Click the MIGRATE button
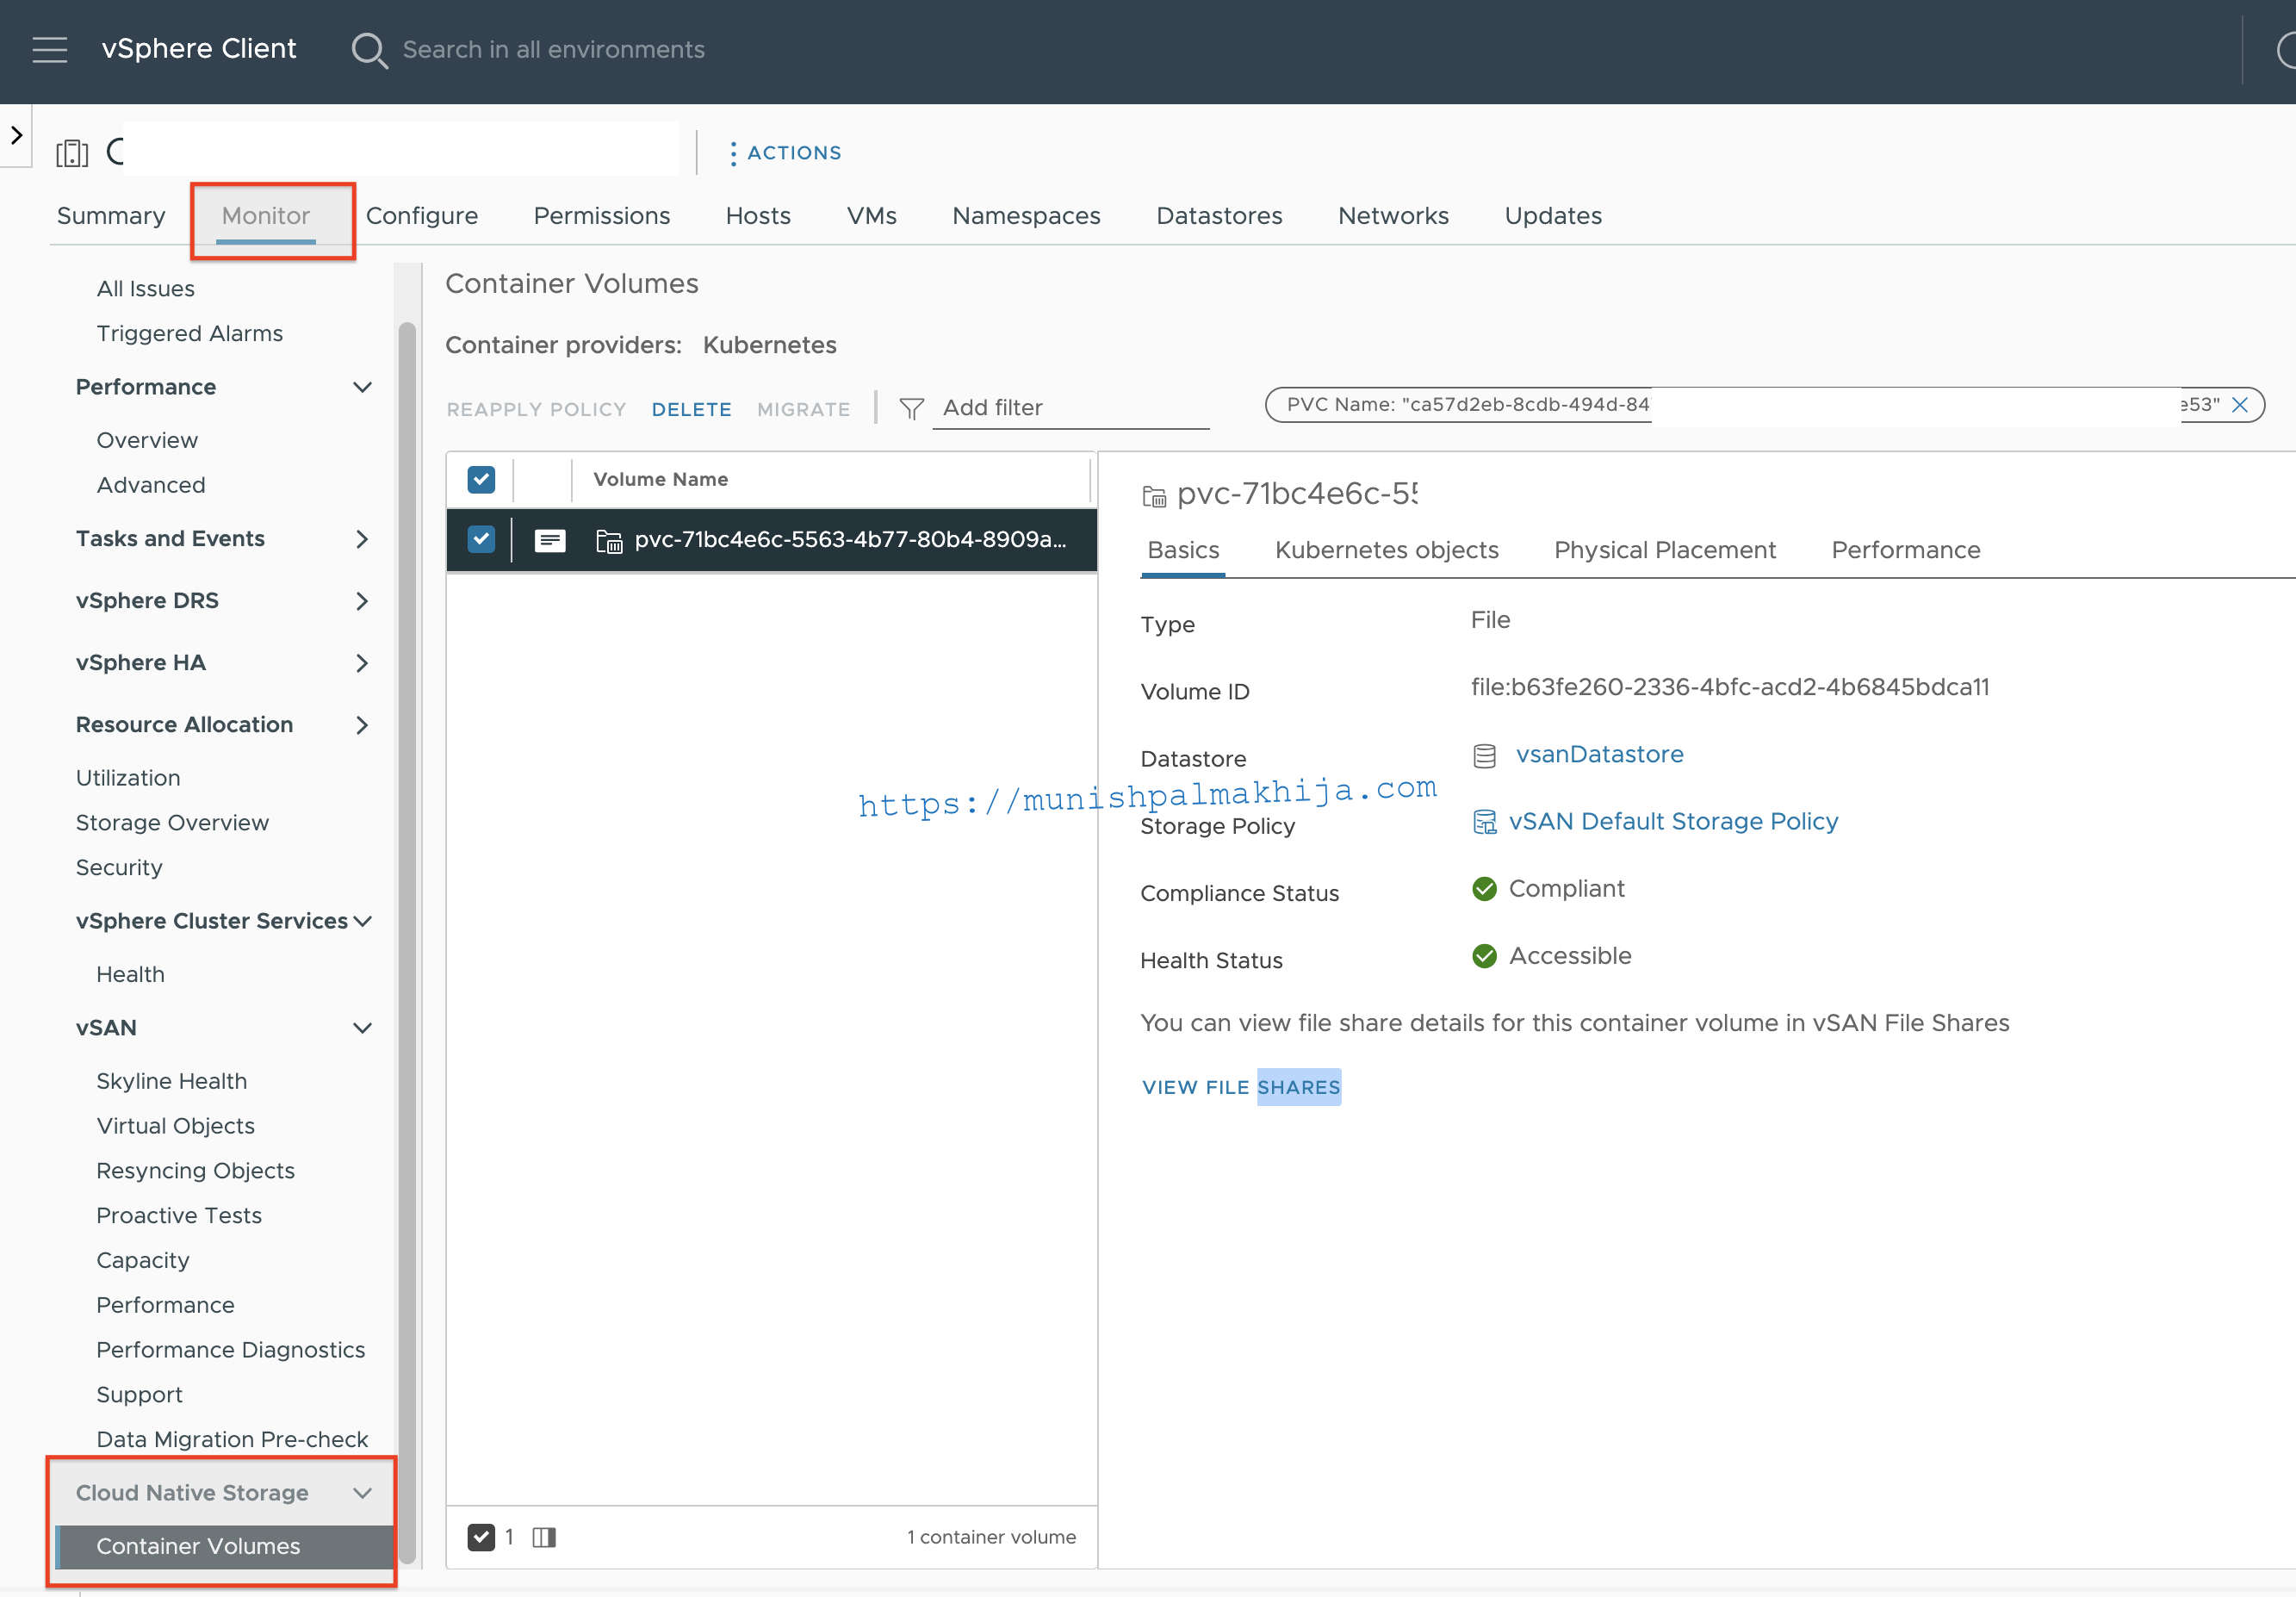 tap(803, 409)
